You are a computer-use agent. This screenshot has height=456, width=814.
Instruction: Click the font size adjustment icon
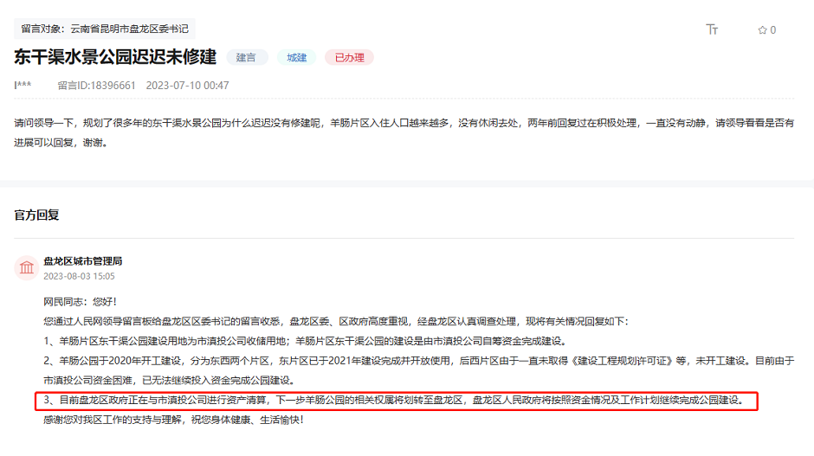712,29
